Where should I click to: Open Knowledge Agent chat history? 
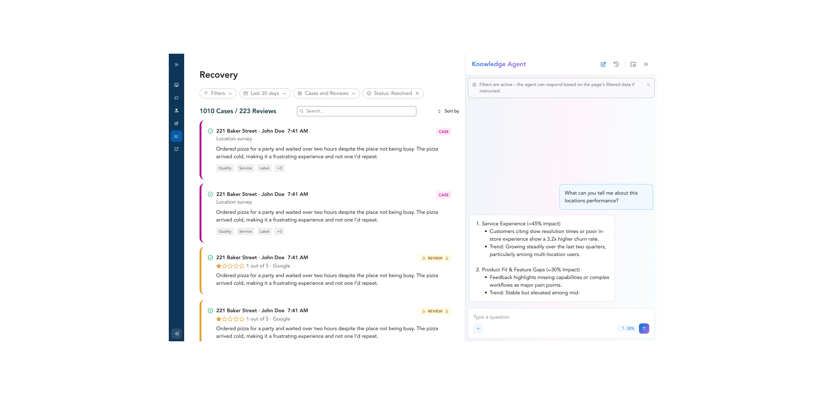click(616, 64)
